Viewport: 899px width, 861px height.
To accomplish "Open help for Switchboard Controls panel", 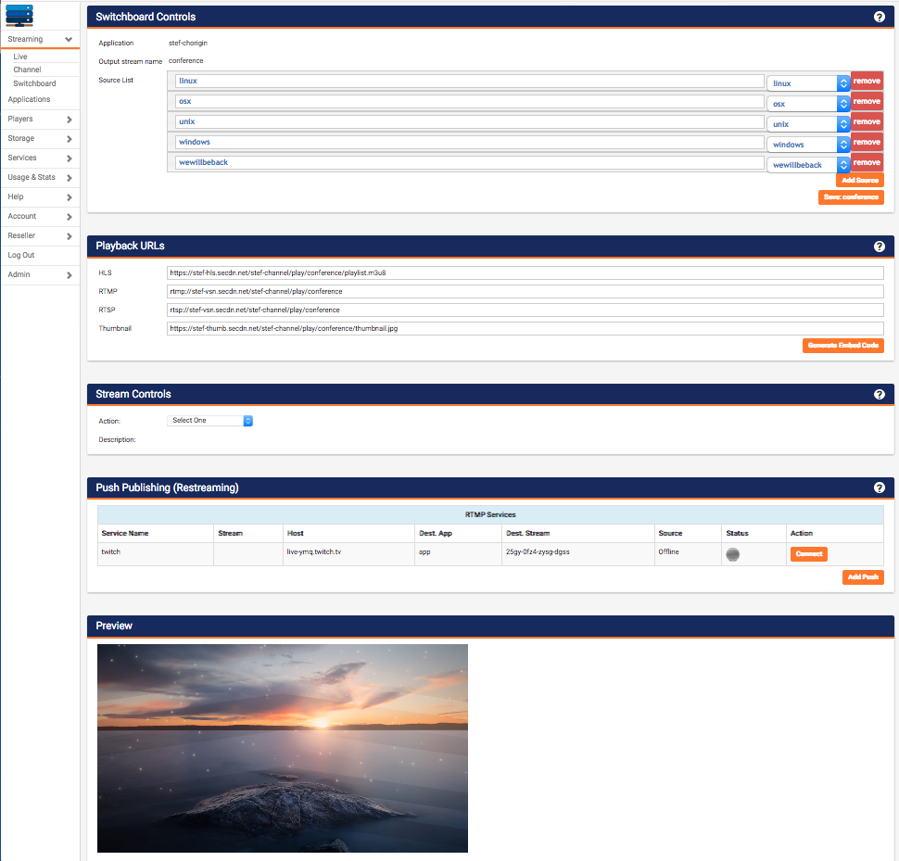I will click(879, 17).
